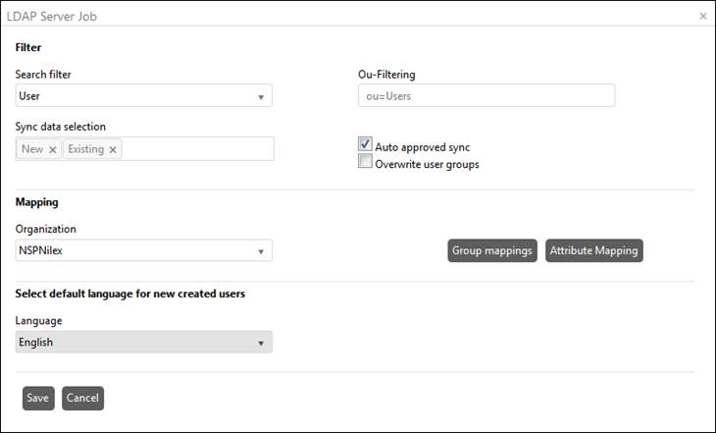This screenshot has height=433, width=716.
Task: Open Attribute Mapping
Action: click(x=593, y=250)
